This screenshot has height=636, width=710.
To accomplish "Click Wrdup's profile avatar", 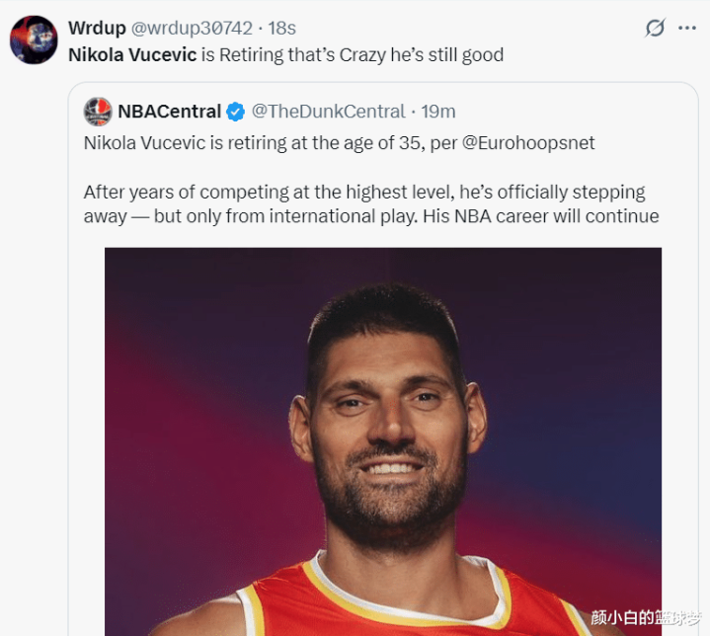I will [34, 40].
